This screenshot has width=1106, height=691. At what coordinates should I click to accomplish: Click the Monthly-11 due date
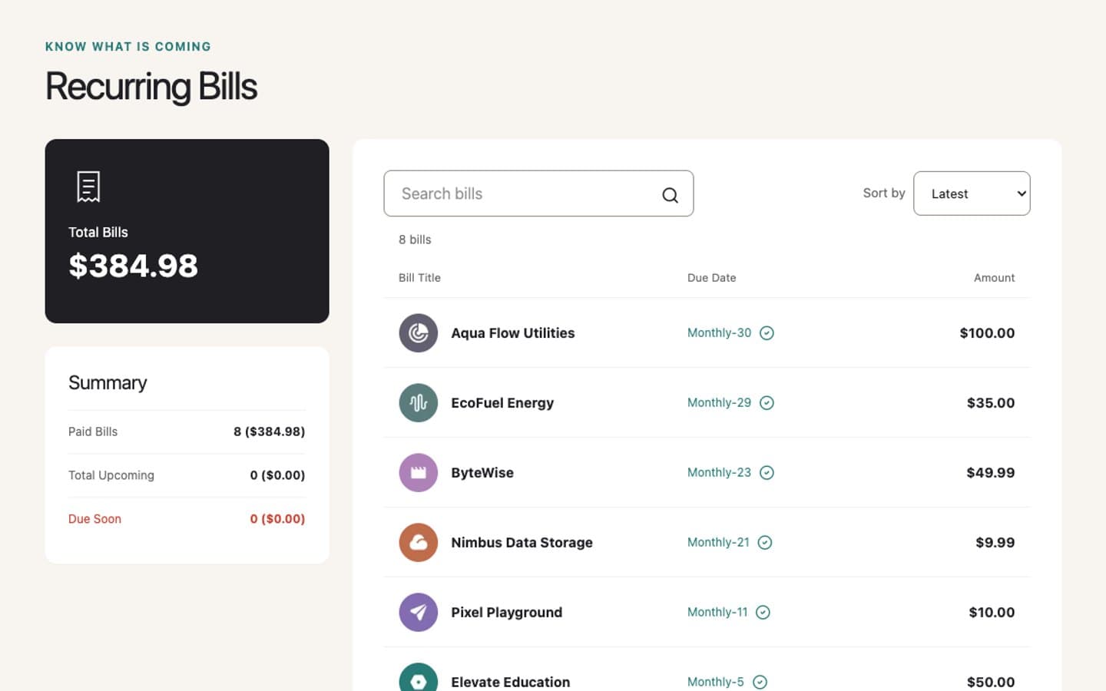(x=717, y=613)
